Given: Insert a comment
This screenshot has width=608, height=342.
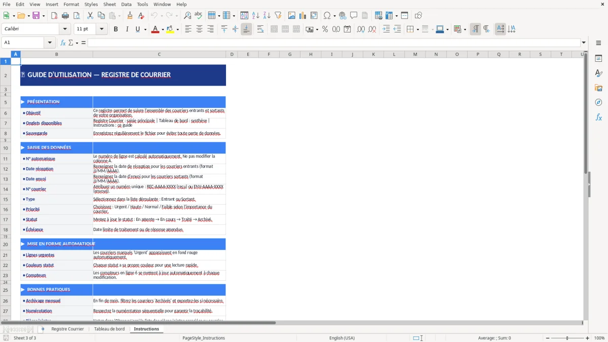Looking at the screenshot, I should [x=354, y=15].
